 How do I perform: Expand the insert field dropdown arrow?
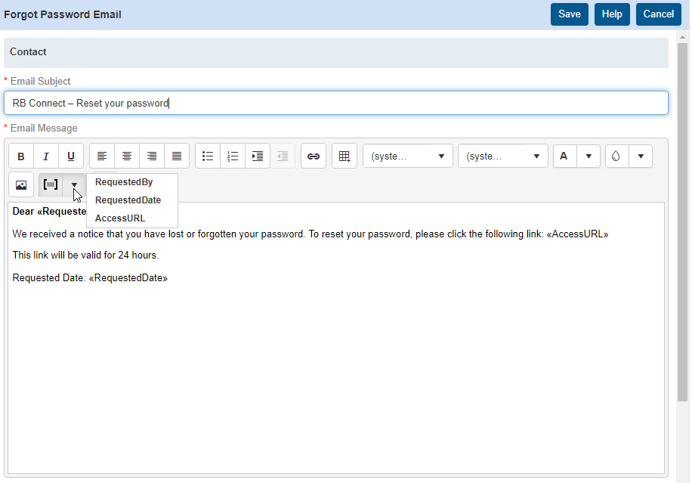click(73, 184)
